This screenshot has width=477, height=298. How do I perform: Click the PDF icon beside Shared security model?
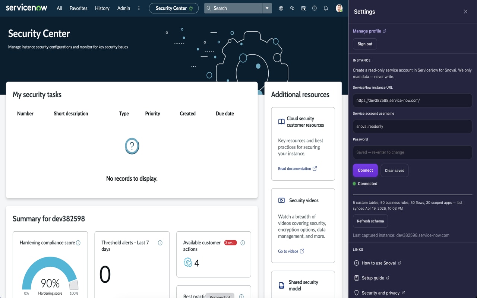point(281,286)
